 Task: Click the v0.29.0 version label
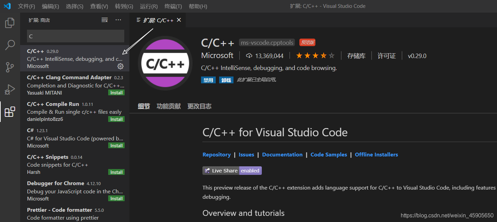pos(417,56)
